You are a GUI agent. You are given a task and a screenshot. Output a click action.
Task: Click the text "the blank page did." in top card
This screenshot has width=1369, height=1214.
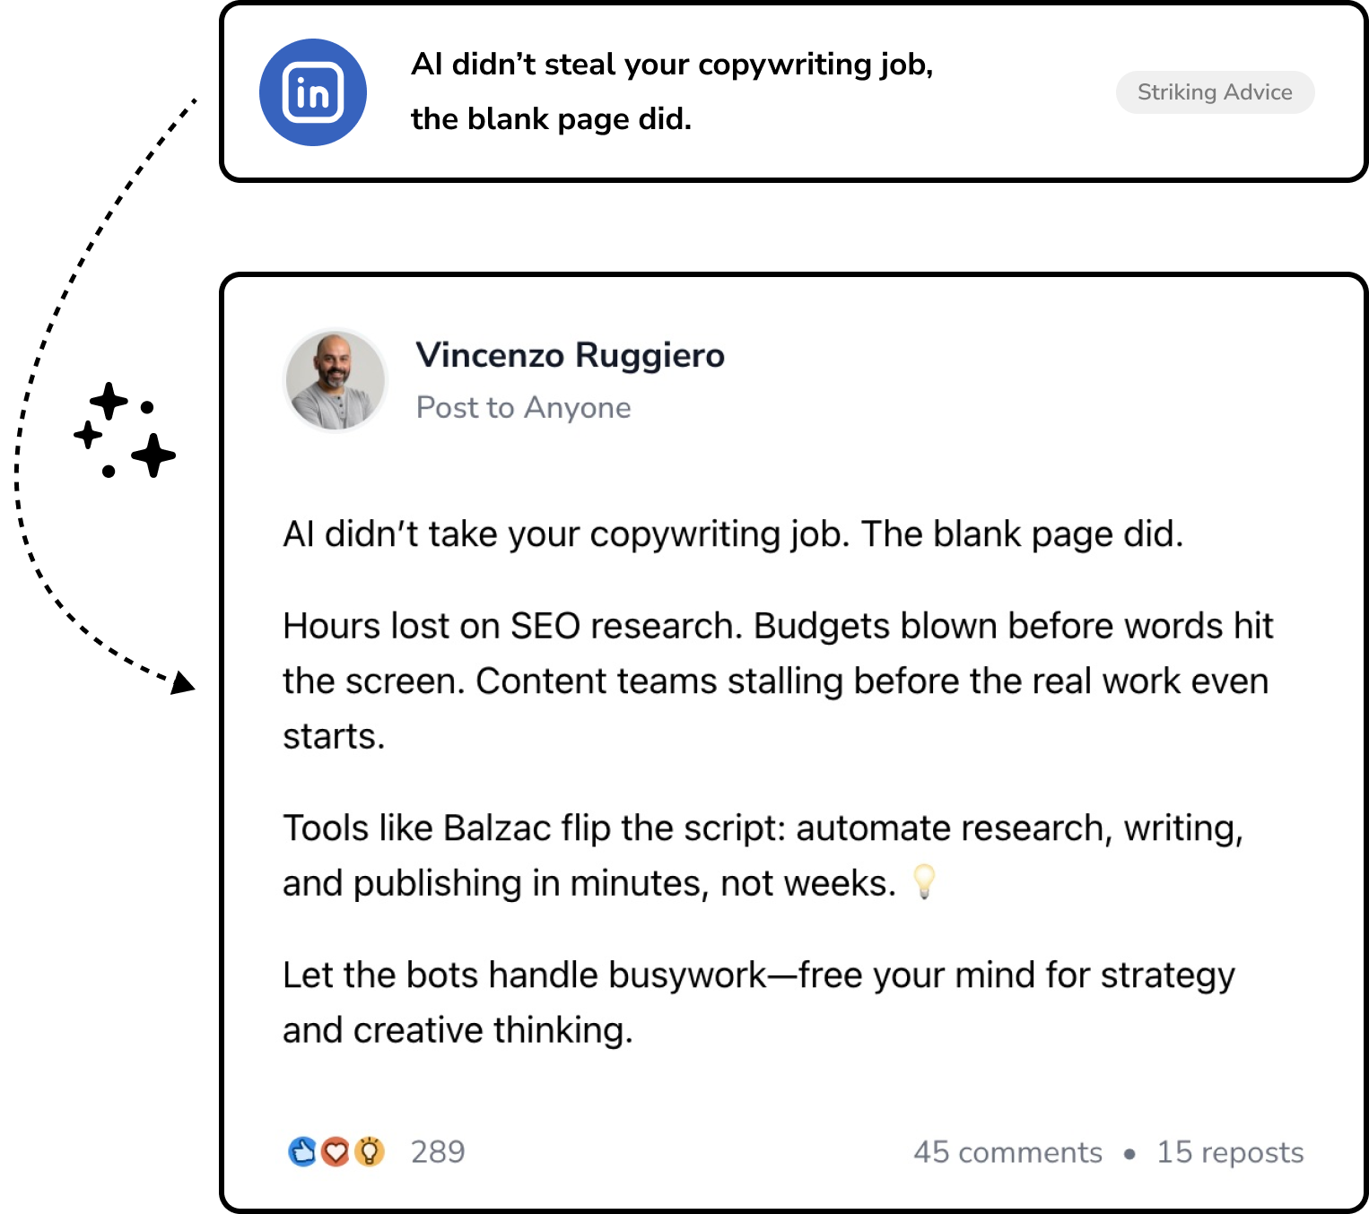point(551,118)
